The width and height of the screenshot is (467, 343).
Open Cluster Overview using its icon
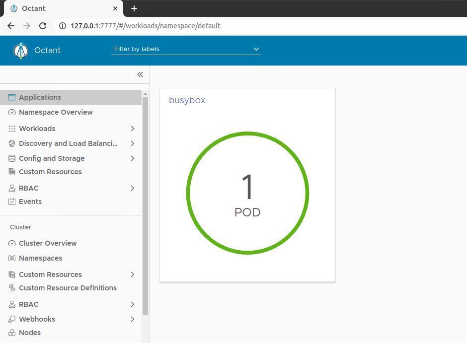click(x=11, y=243)
